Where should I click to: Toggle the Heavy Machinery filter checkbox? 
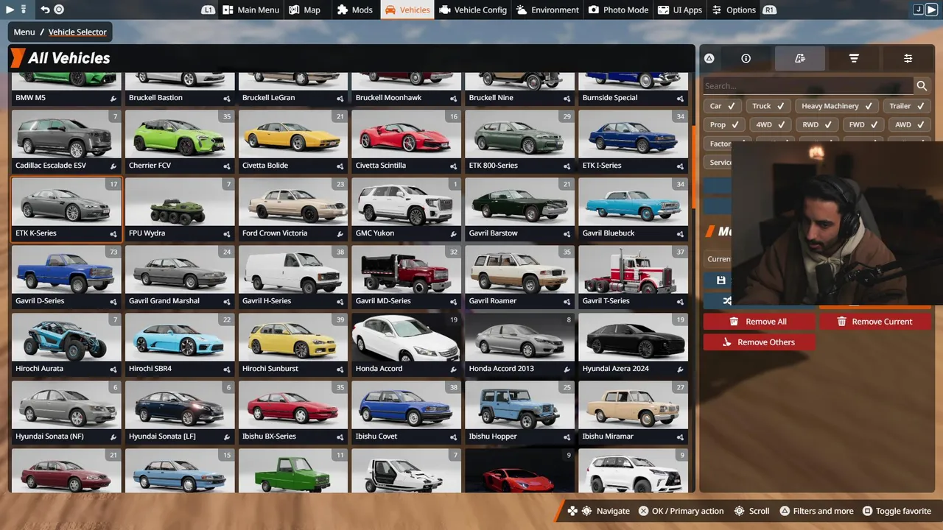pos(837,106)
